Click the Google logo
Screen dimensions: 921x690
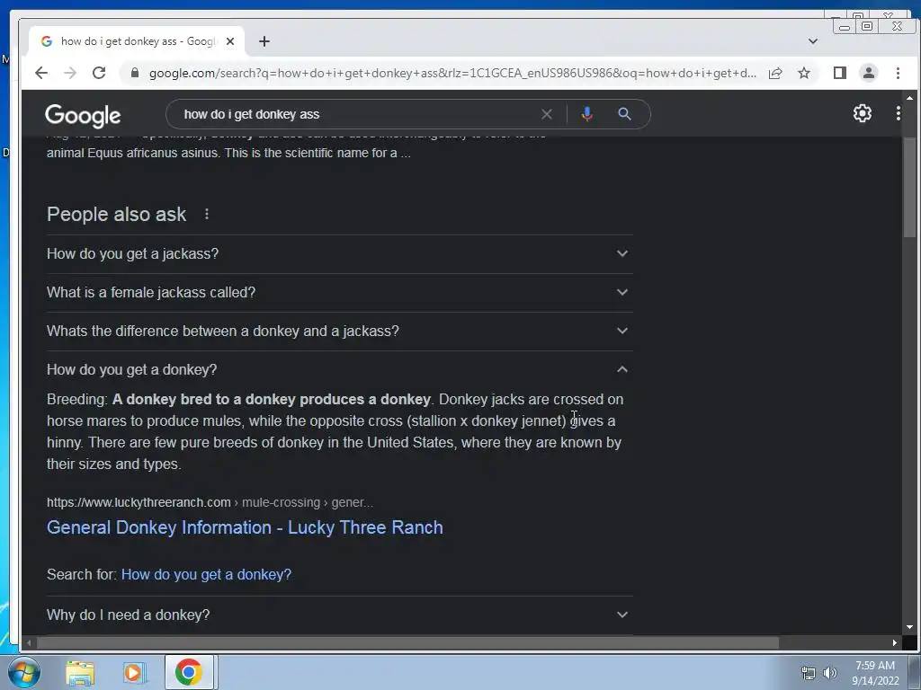[x=83, y=116]
